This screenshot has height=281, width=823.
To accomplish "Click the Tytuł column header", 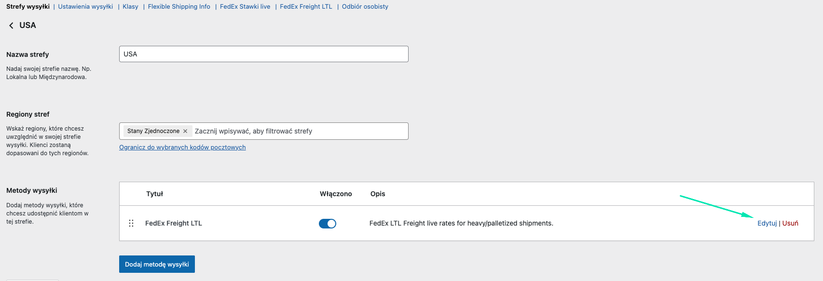I will pos(154,194).
